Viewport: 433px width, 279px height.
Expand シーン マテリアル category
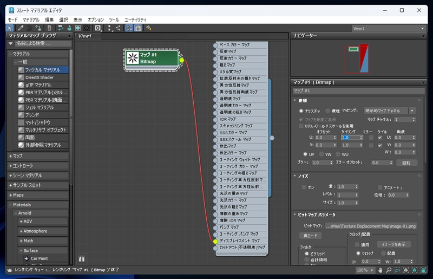[38, 176]
